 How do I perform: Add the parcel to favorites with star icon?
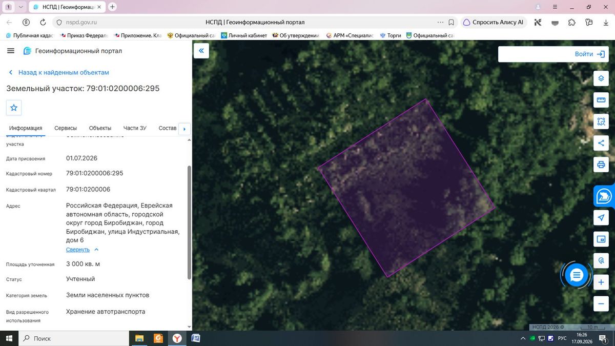[14, 108]
